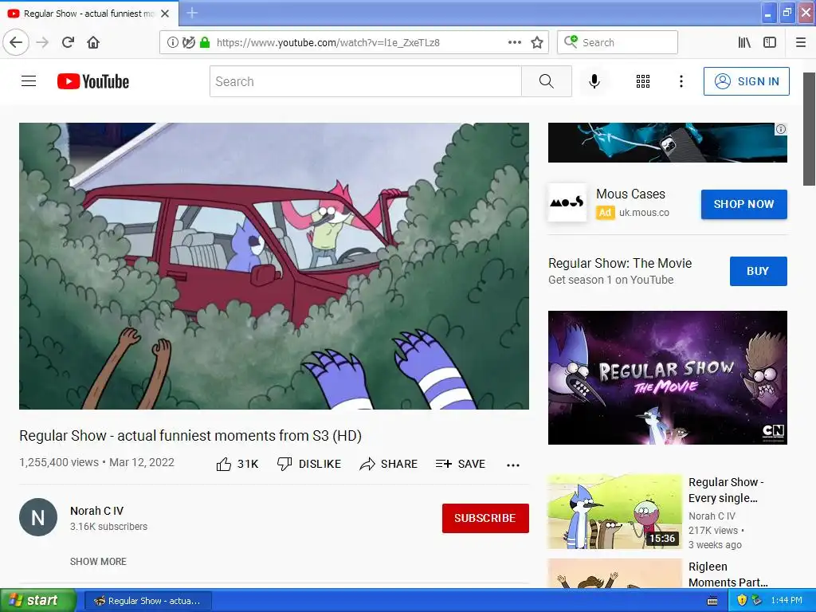
Task: Open the browser home page
Action: tap(93, 42)
